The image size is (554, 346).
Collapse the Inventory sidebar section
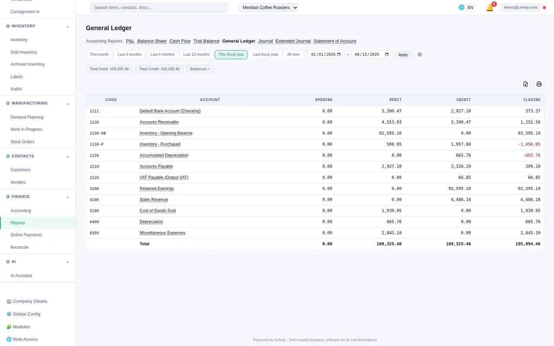coord(68,26)
